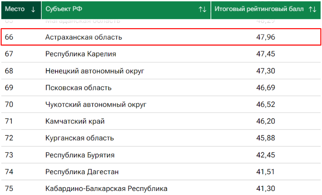Click the score value 47,30
Image resolution: width=322 pixels, height=195 pixels.
265,71
